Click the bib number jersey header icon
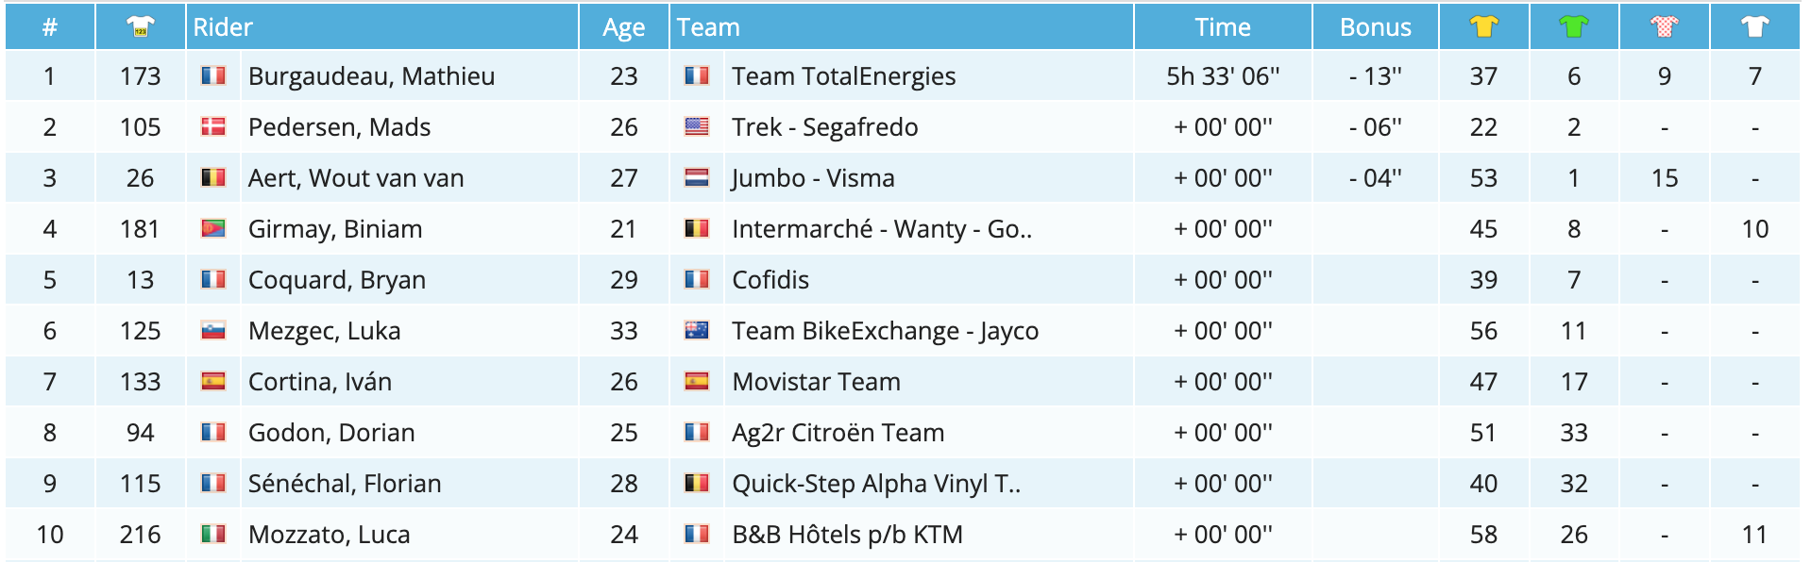This screenshot has height=562, width=1811. click(x=140, y=27)
